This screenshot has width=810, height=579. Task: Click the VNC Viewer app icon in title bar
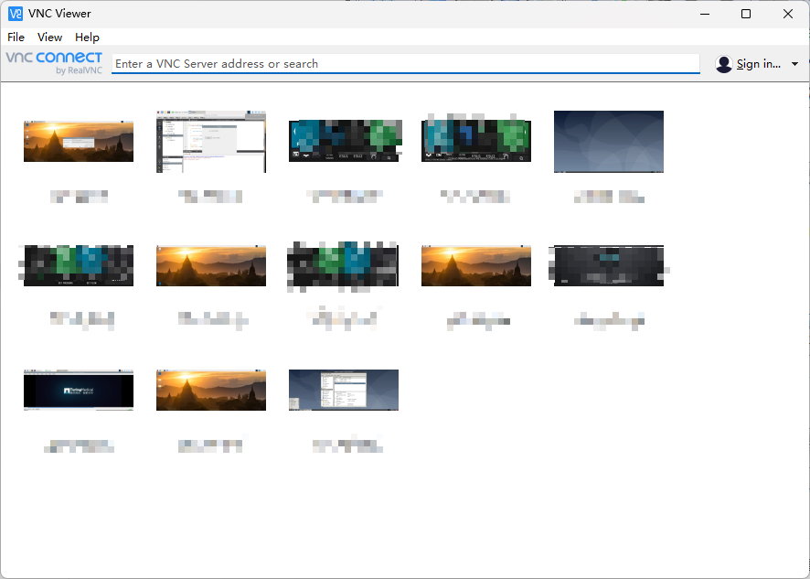pos(16,14)
